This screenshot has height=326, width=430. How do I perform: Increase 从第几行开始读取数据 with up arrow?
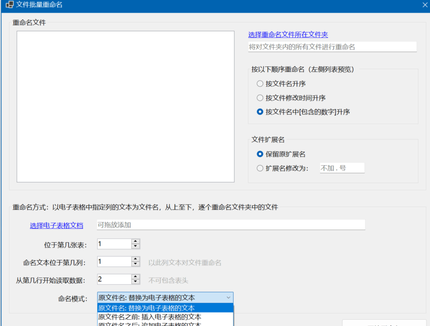click(x=136, y=277)
